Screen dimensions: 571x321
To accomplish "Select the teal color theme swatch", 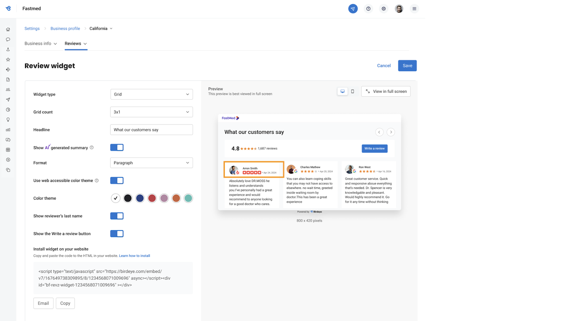I will point(188,198).
